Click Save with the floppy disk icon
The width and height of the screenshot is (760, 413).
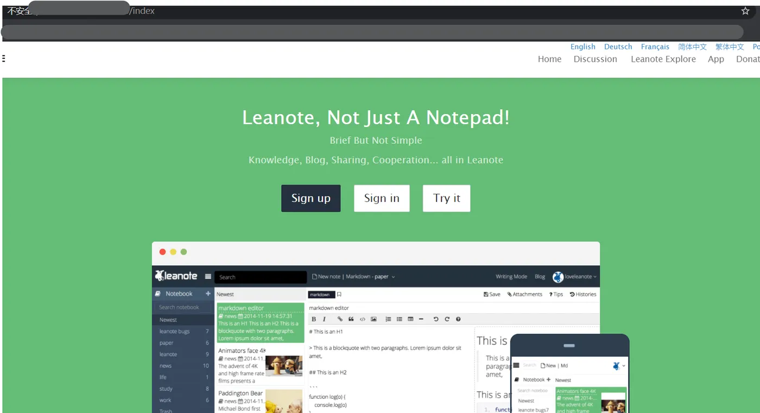point(492,294)
